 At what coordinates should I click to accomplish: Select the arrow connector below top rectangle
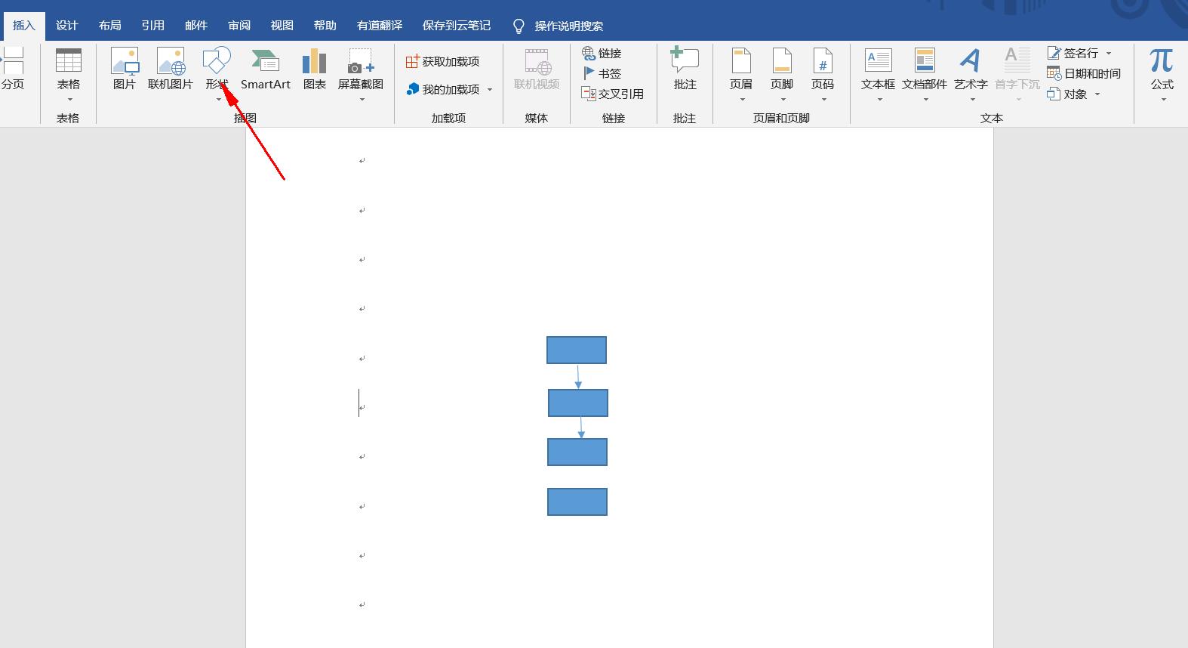click(578, 377)
